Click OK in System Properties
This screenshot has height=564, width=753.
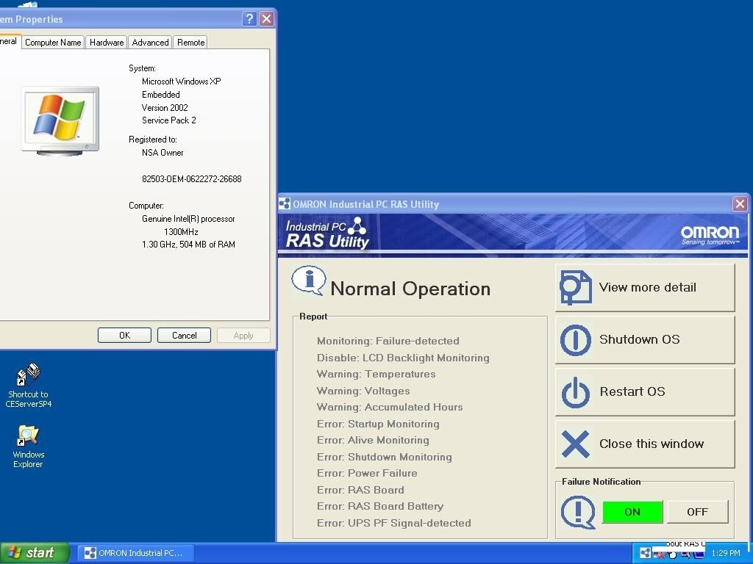(x=124, y=335)
